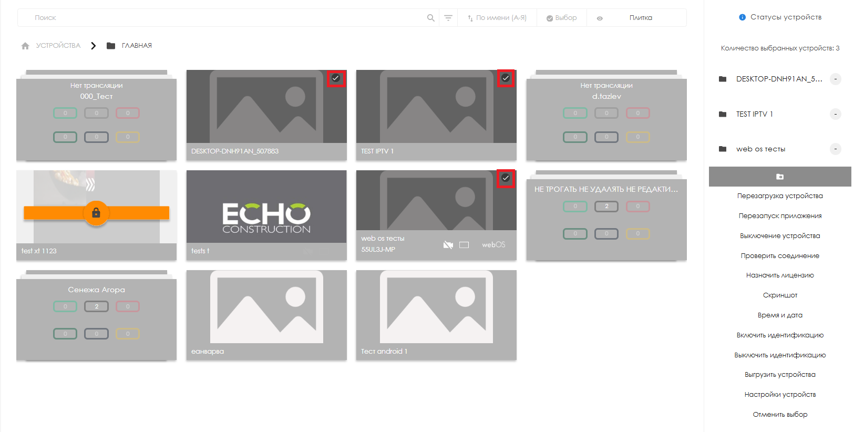This screenshot has height=432, width=854.
Task: Click the home icon in breadcrumb
Action: 25,46
